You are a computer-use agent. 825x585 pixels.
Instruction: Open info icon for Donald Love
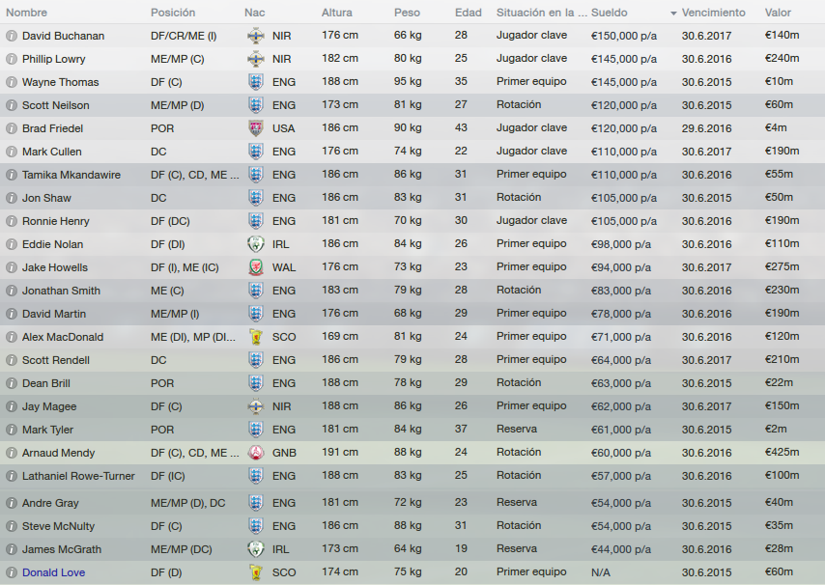[11, 571]
